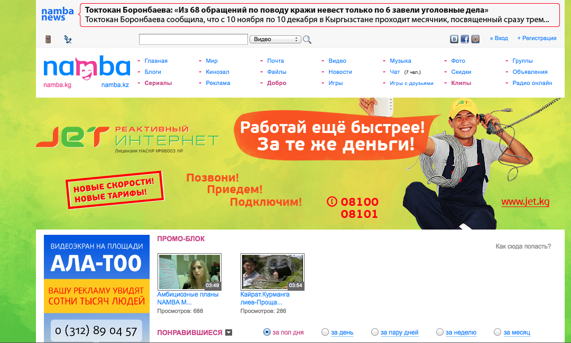Open the namba news logo
The height and width of the screenshot is (343, 571).
(57, 14)
